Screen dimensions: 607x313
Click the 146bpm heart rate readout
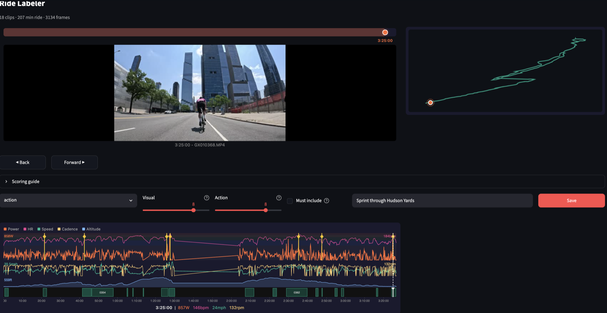point(201,308)
